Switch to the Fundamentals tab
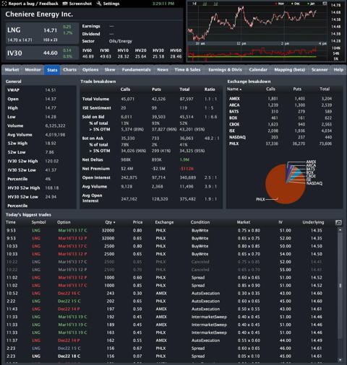 (136, 70)
